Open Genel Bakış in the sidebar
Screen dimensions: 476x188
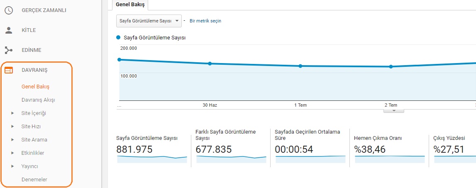point(35,87)
